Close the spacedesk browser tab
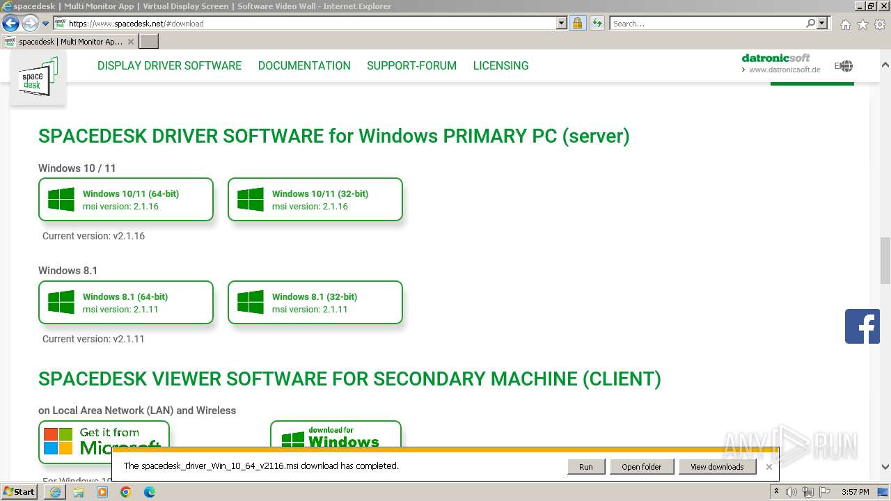This screenshot has height=501, width=891. click(130, 42)
